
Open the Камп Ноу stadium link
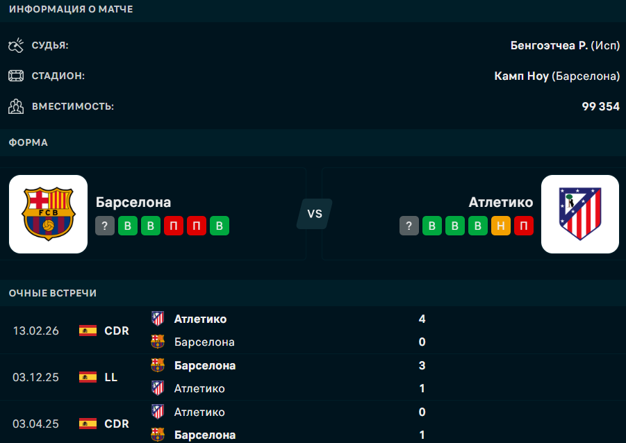[521, 76]
